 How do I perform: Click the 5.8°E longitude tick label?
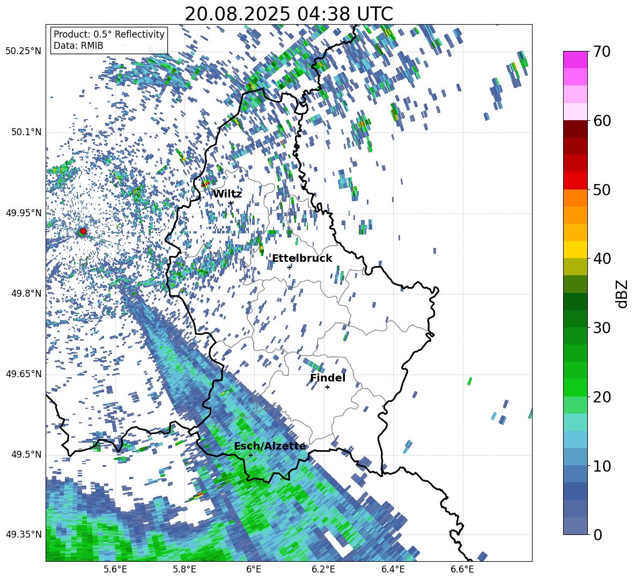(x=184, y=570)
